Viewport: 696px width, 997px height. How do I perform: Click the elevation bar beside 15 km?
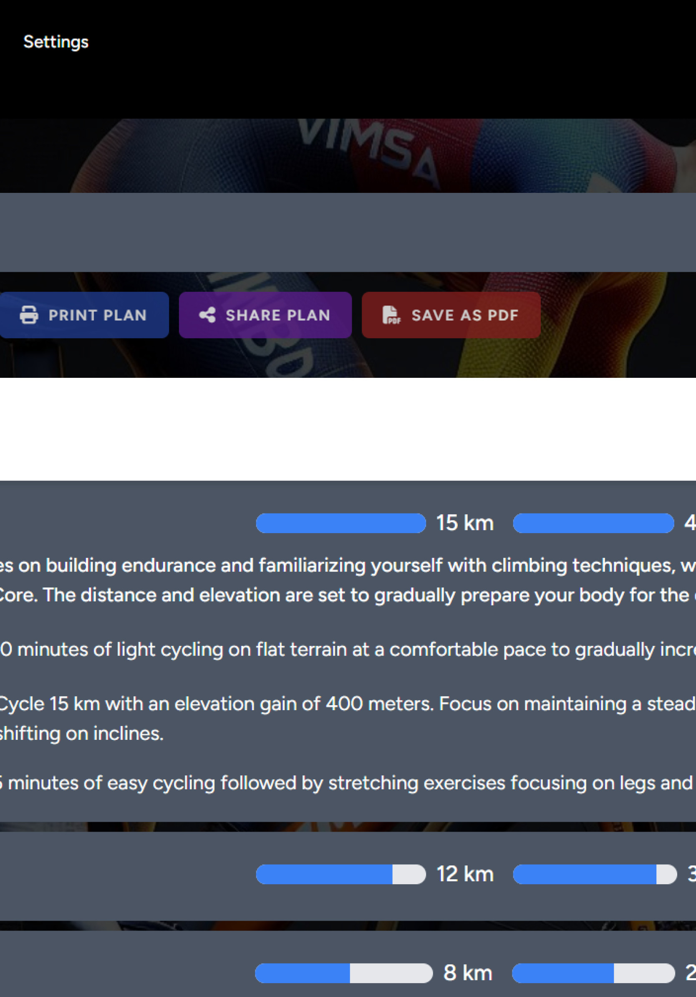[593, 523]
